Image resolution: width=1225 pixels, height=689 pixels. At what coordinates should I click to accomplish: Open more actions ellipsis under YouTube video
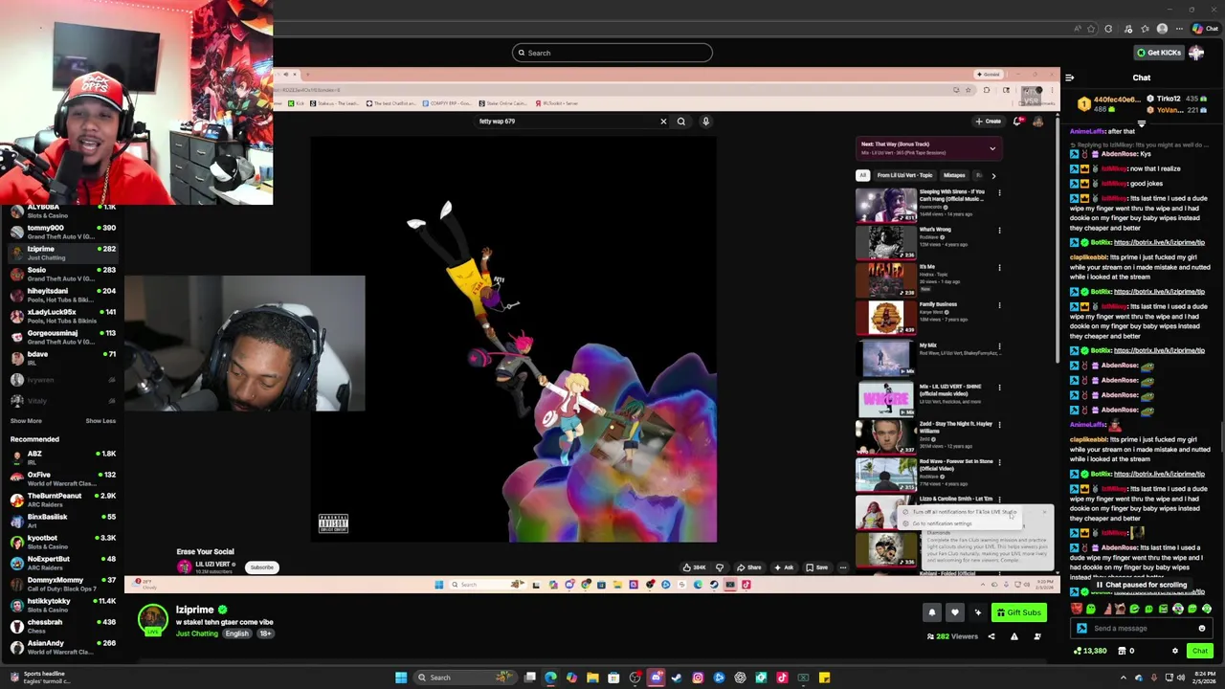(x=843, y=567)
